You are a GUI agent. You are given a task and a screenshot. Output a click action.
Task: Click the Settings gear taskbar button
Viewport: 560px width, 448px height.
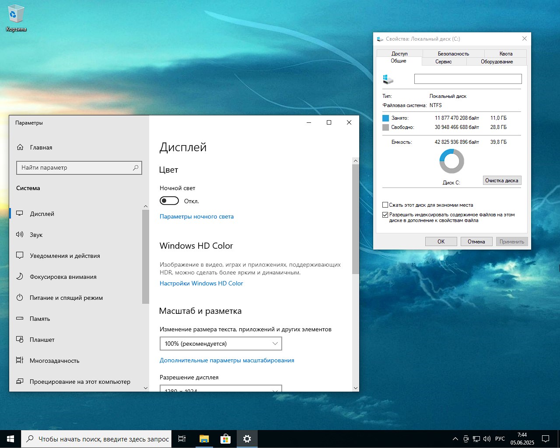[x=247, y=439]
